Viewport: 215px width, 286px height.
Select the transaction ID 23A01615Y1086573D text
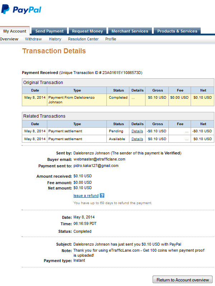(121, 73)
